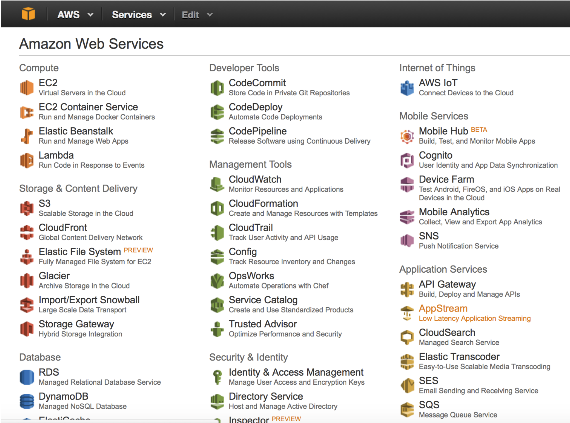Screen dimensions: 570x423
Task: Open the Lambda service link
Action: click(x=56, y=155)
